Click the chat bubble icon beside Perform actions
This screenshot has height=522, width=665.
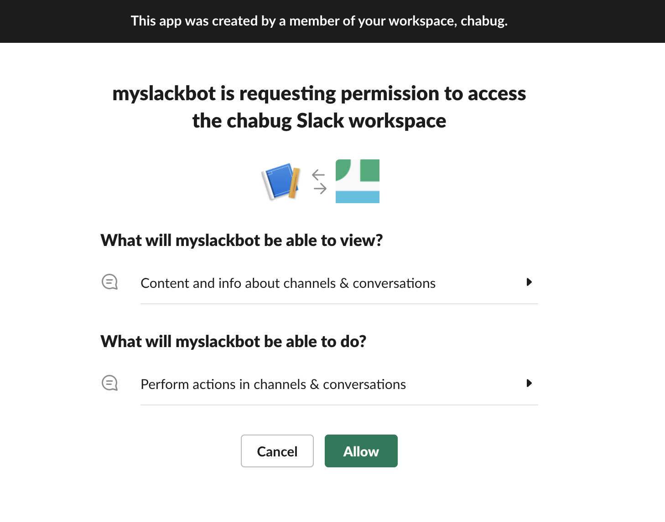pyautogui.click(x=109, y=383)
